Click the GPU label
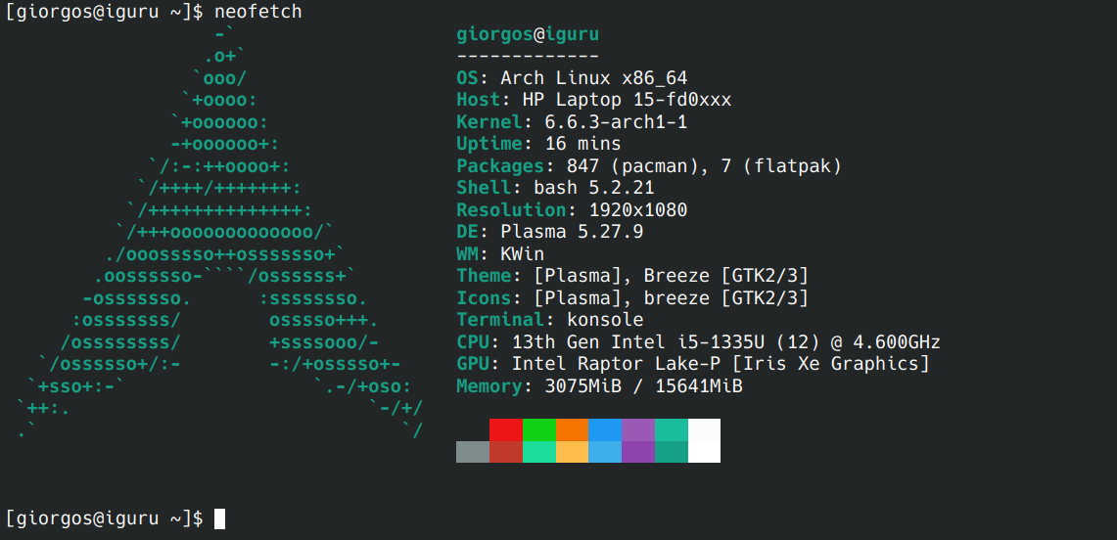This screenshot has height=540, width=1117. (x=473, y=364)
